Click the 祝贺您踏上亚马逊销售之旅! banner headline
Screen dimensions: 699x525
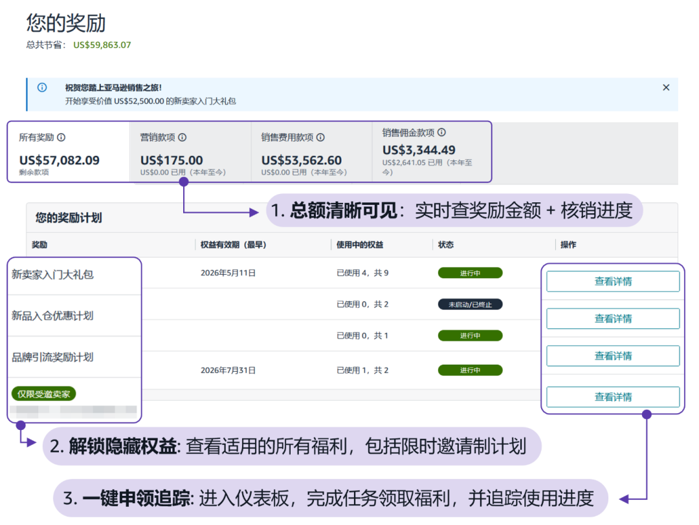113,88
